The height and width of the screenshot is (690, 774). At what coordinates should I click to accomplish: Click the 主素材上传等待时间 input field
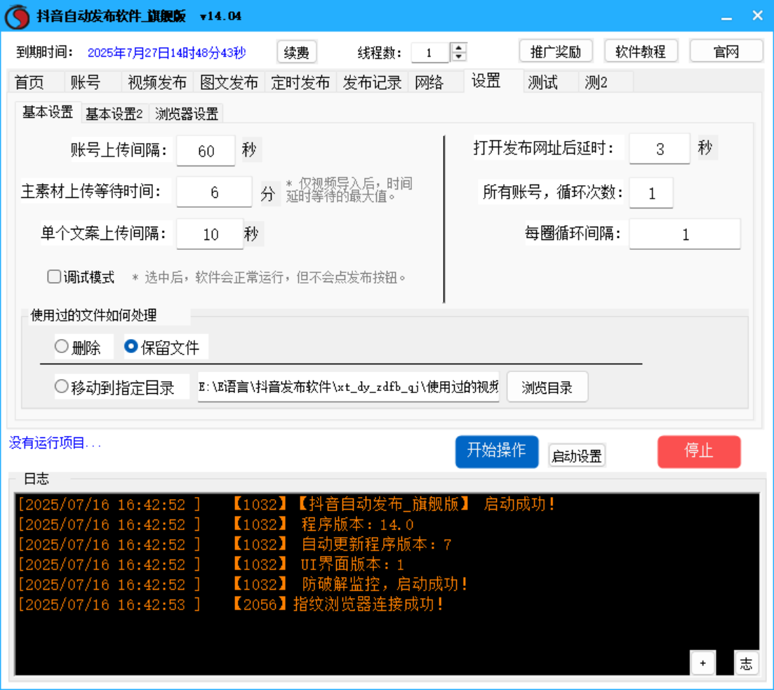tap(214, 192)
